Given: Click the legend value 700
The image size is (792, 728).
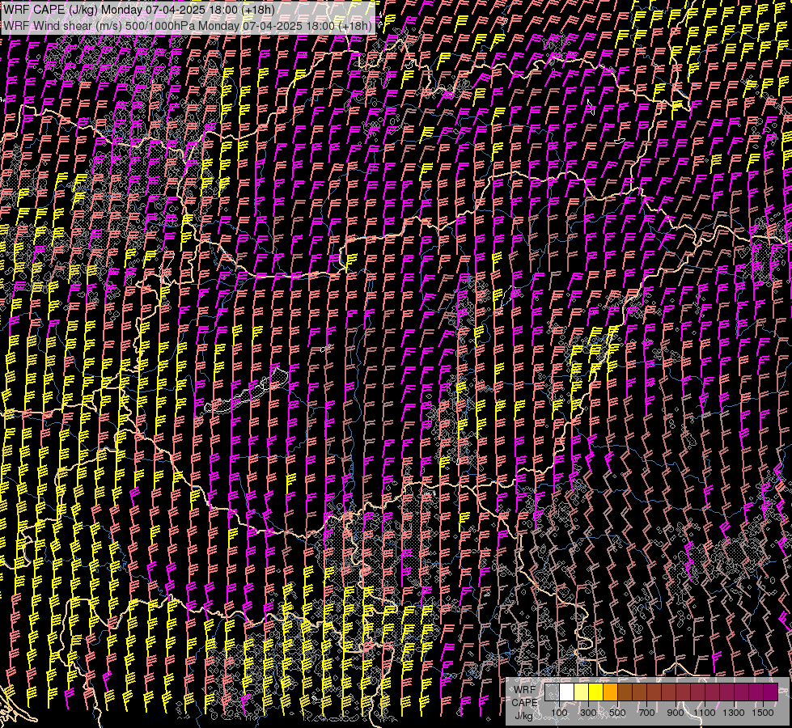Looking at the screenshot, I should [646, 713].
